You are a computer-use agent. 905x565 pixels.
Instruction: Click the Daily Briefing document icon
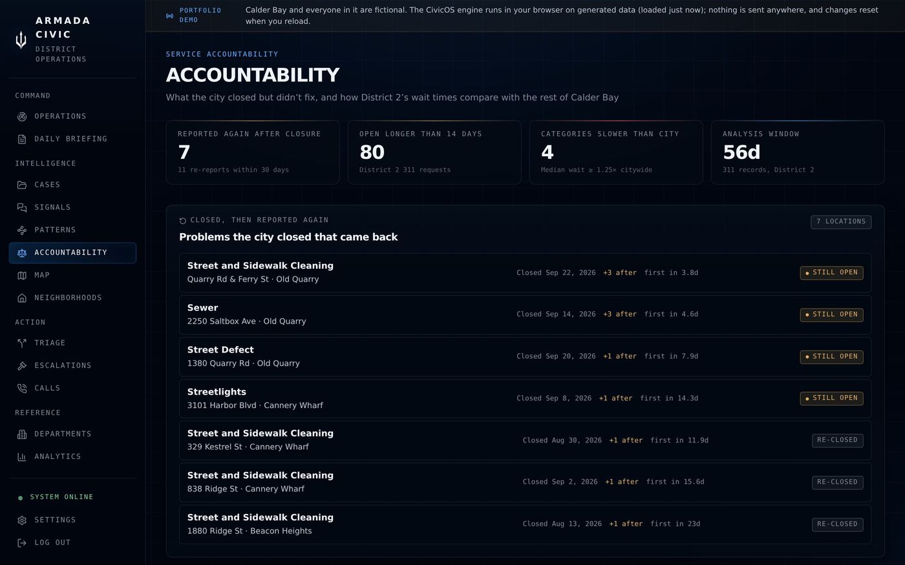(x=22, y=139)
